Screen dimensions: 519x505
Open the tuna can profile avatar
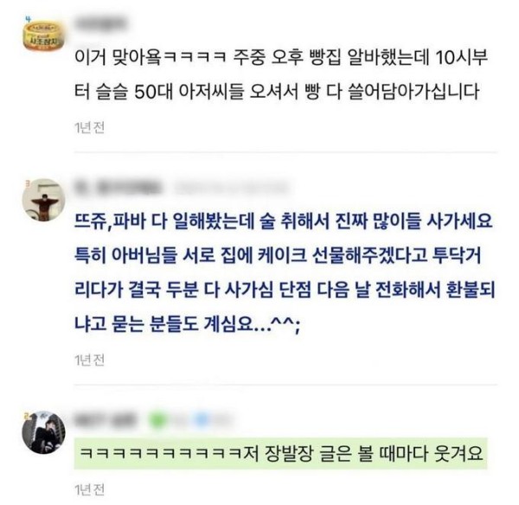[x=43, y=36]
